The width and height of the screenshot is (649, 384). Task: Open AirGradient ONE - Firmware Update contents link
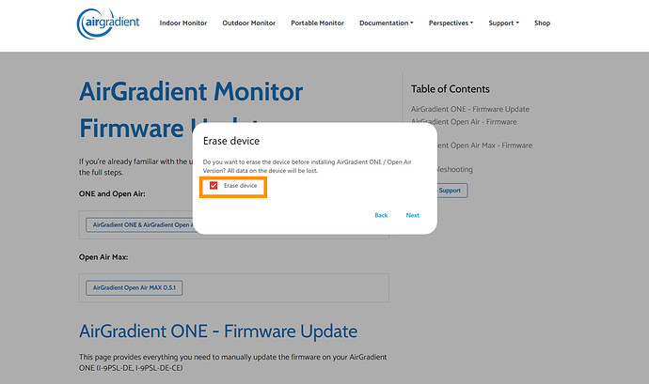click(470, 109)
